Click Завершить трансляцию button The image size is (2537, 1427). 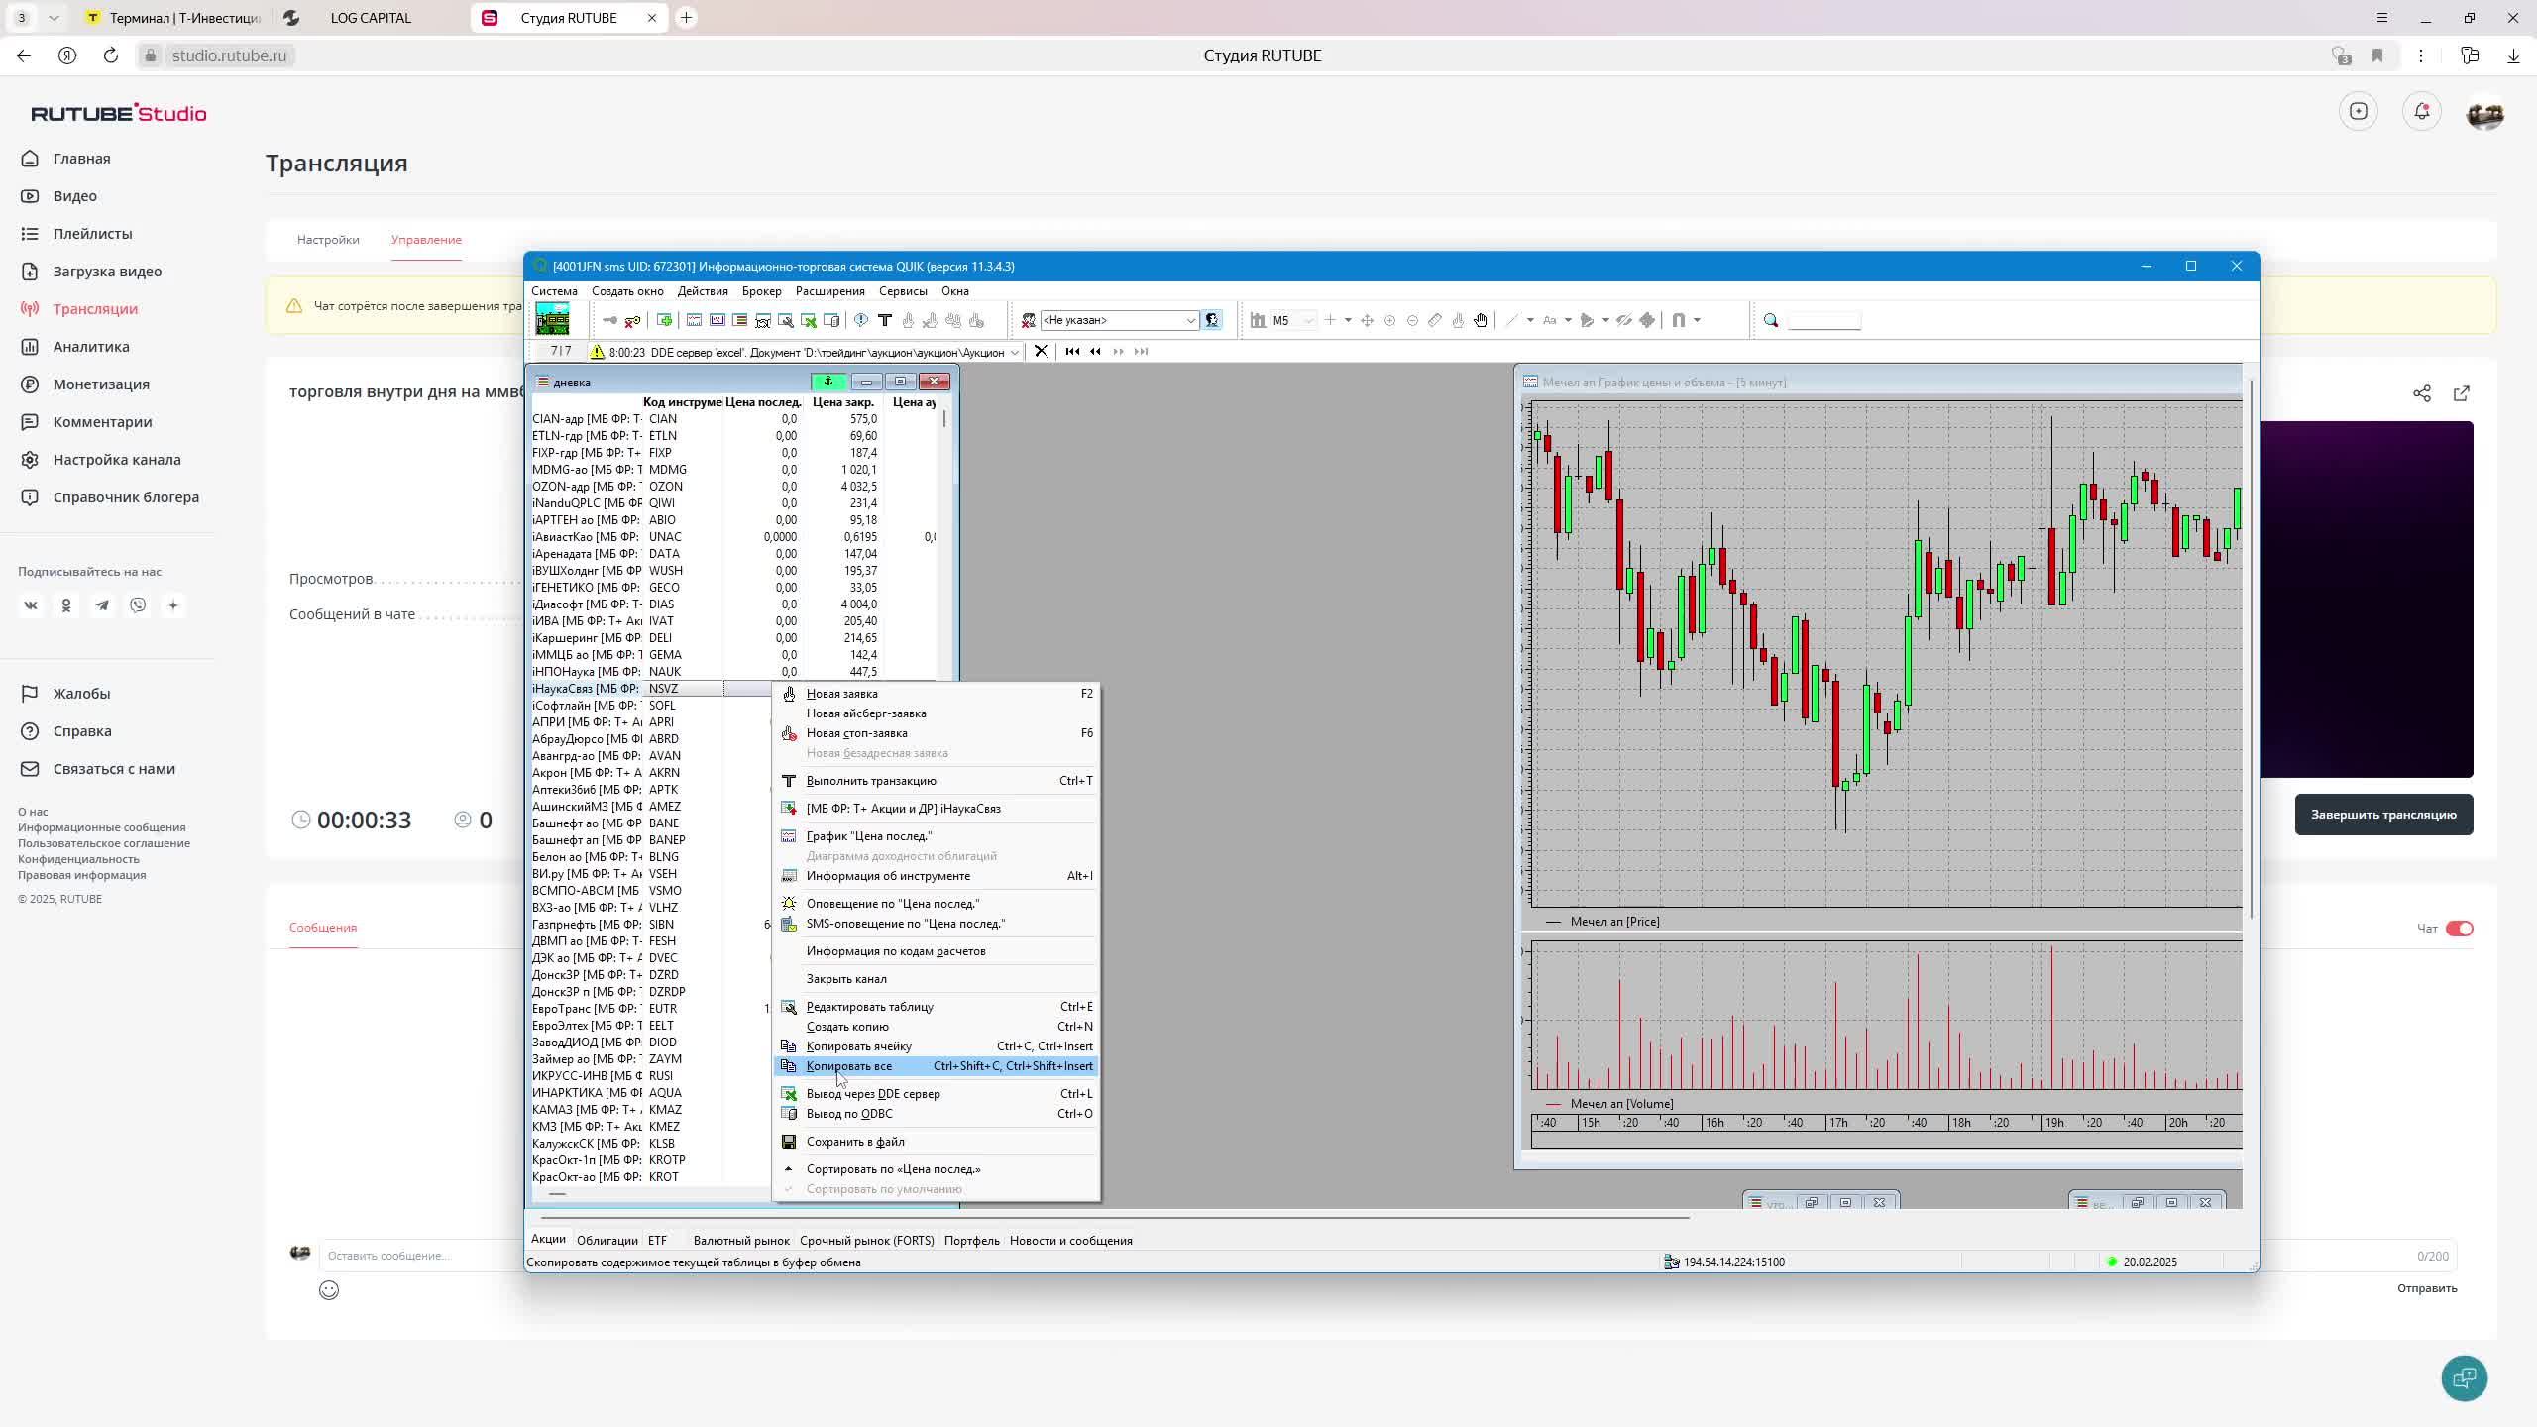pos(2383,815)
